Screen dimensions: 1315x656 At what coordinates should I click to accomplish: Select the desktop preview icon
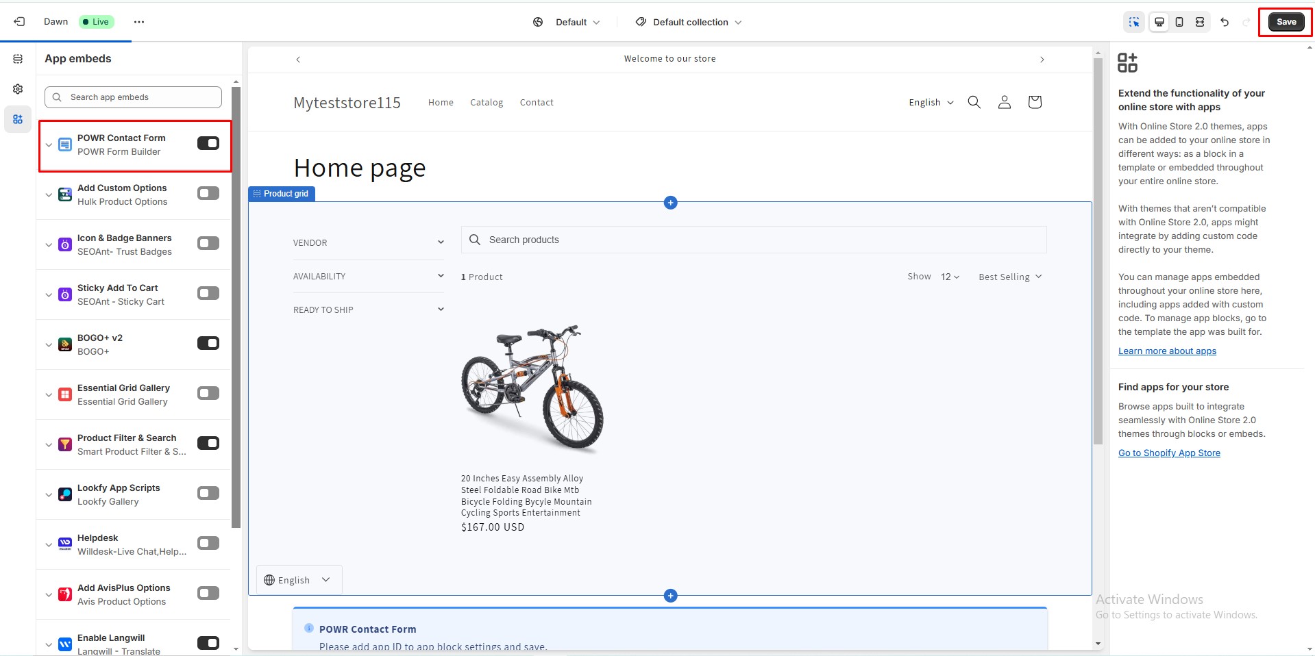(1158, 21)
